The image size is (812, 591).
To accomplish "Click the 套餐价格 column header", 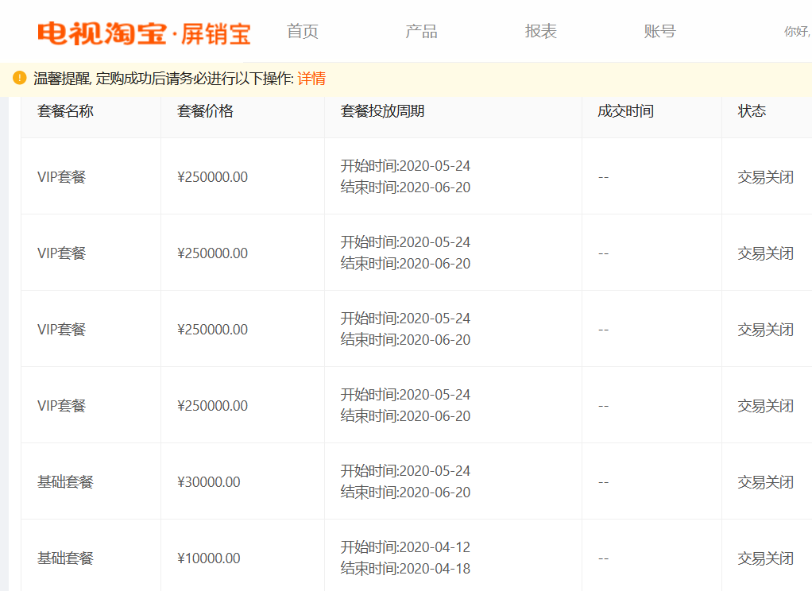I will [x=205, y=111].
